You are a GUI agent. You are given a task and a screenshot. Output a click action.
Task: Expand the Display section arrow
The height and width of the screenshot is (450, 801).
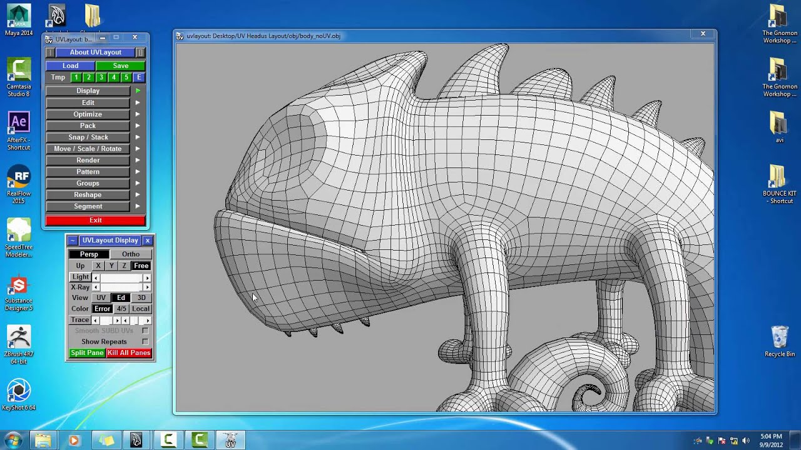tap(138, 91)
